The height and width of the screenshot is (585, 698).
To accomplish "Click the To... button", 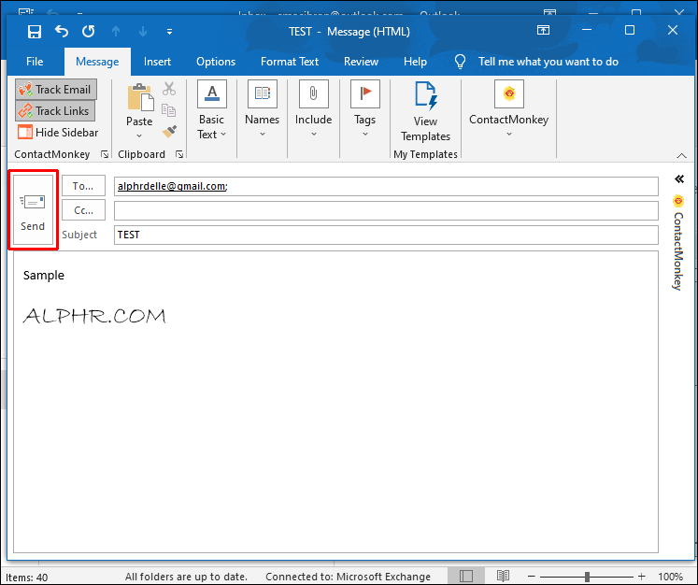I will 83,186.
